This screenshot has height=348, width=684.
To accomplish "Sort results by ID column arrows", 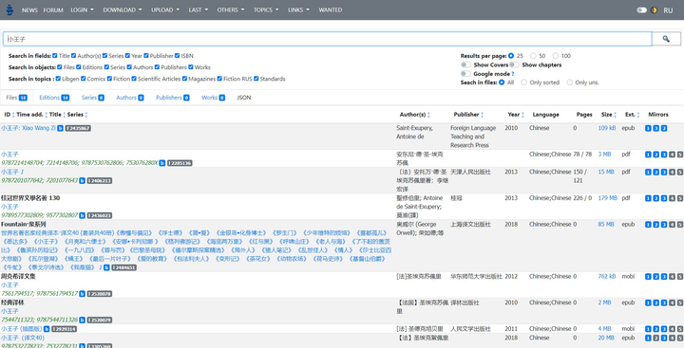I will 13,115.
